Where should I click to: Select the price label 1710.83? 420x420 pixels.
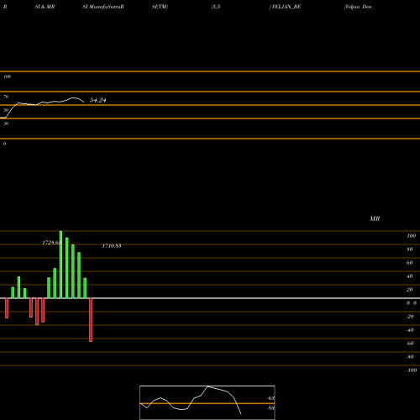pos(112,246)
